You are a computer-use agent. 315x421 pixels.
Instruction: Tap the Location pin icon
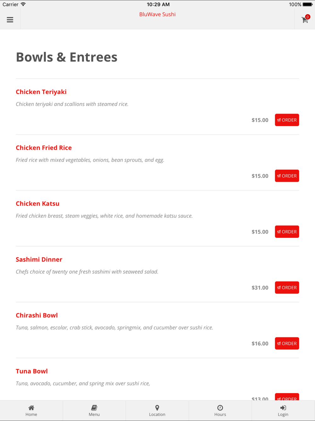(x=157, y=408)
